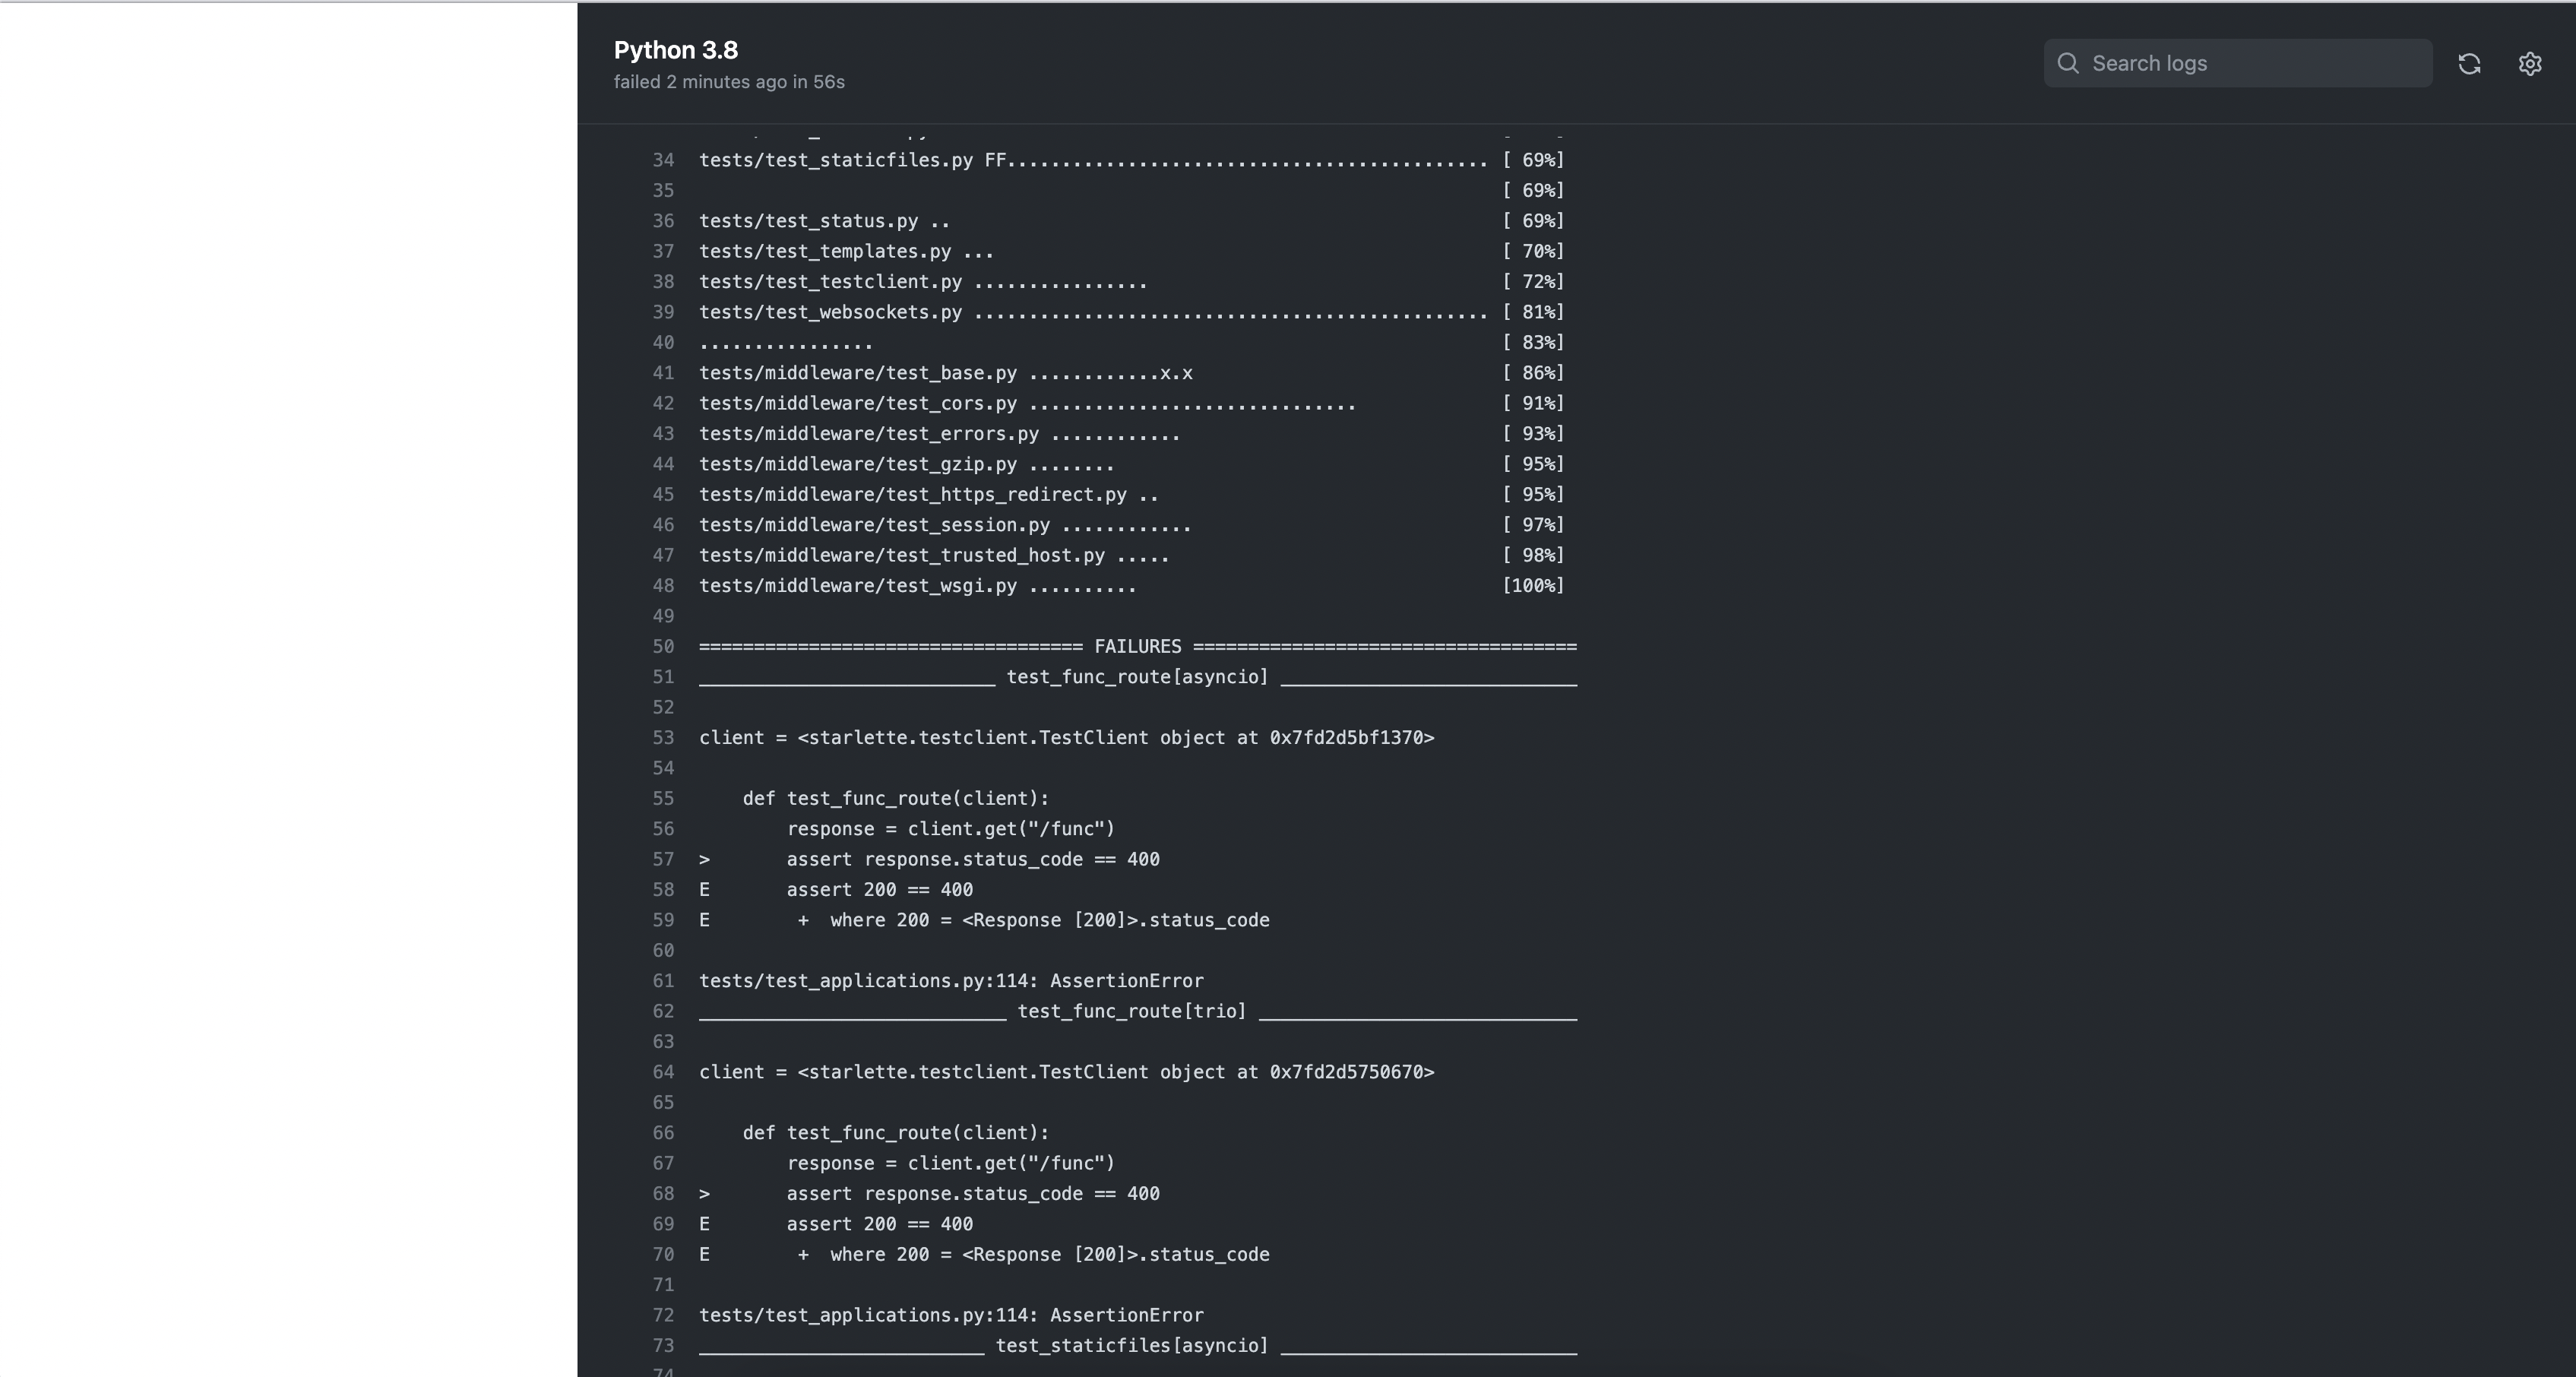
Task: Click line number 61 with AssertionError
Action: coord(663,981)
